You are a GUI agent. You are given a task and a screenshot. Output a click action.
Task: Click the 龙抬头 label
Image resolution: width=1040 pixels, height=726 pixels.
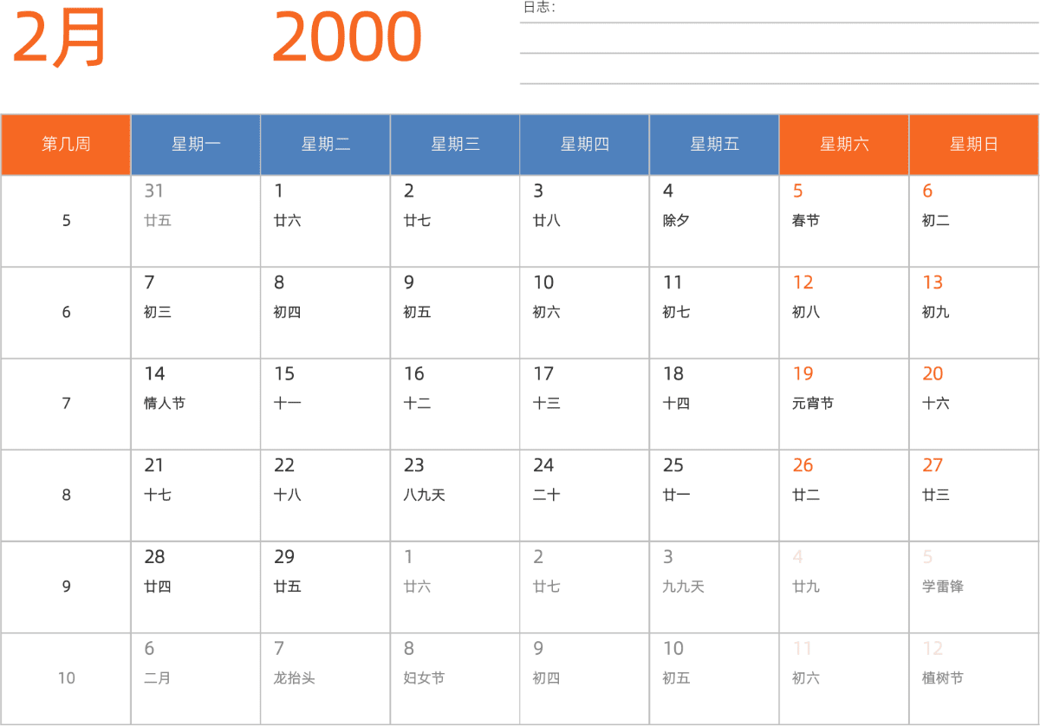tap(295, 678)
